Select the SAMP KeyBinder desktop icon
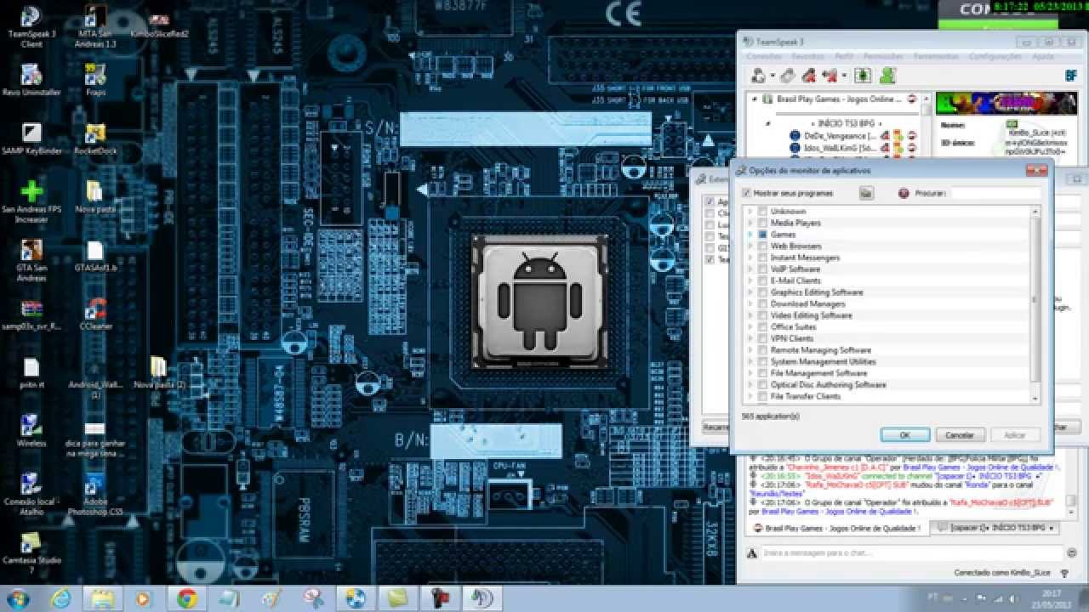 pos(31,139)
